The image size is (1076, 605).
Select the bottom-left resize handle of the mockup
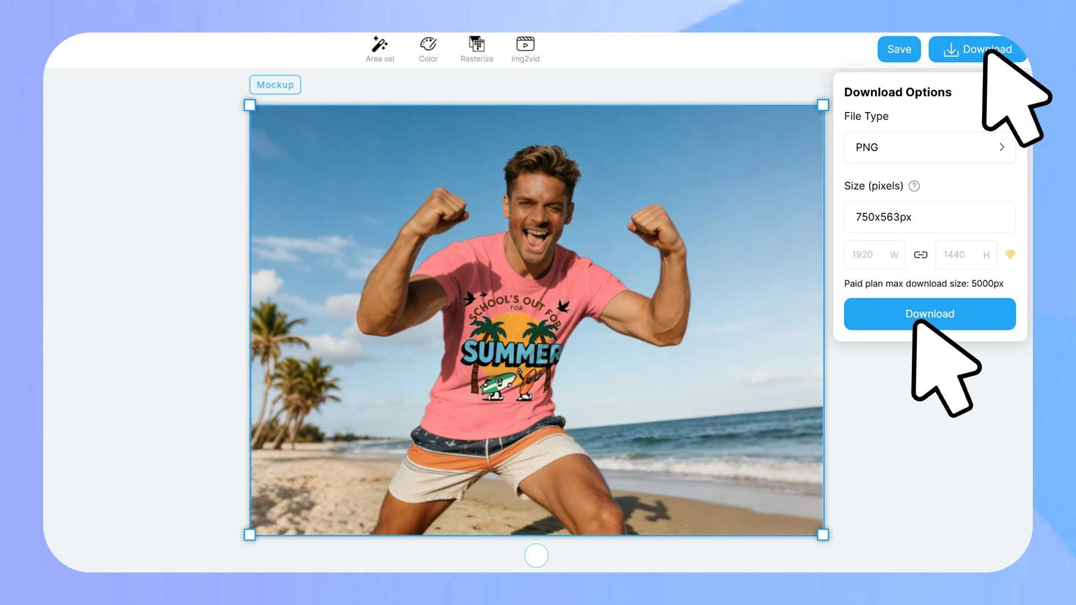(250, 535)
